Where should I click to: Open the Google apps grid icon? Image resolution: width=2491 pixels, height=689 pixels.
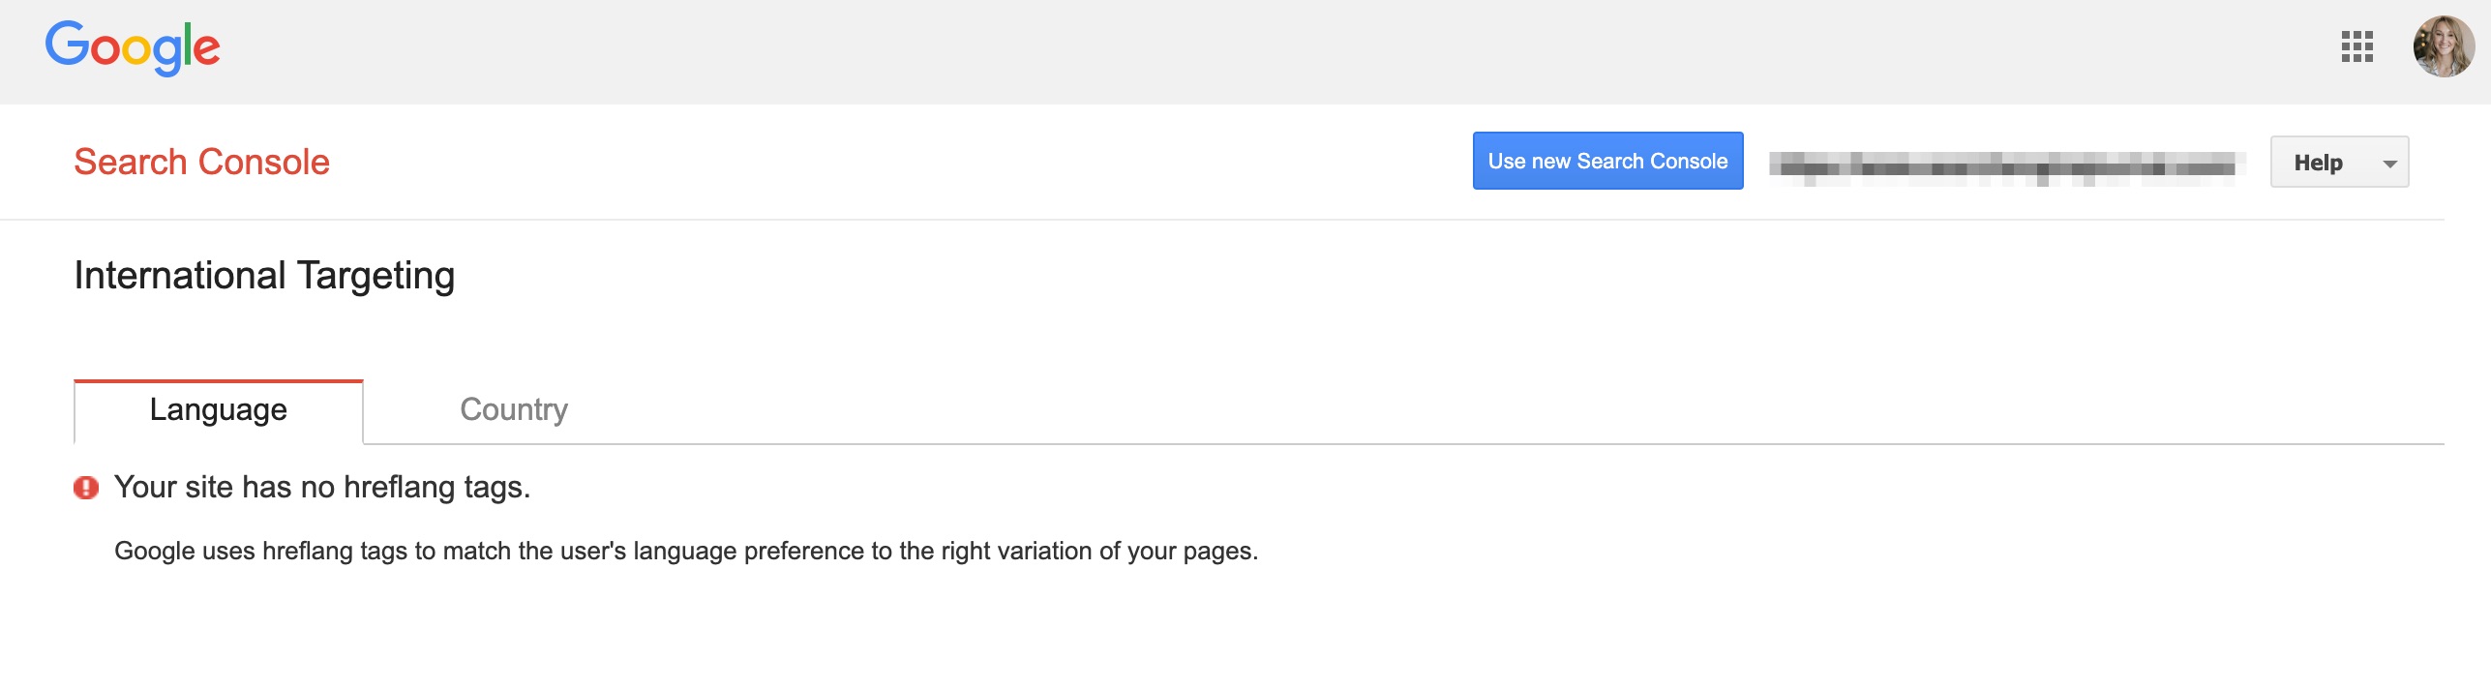(2356, 46)
